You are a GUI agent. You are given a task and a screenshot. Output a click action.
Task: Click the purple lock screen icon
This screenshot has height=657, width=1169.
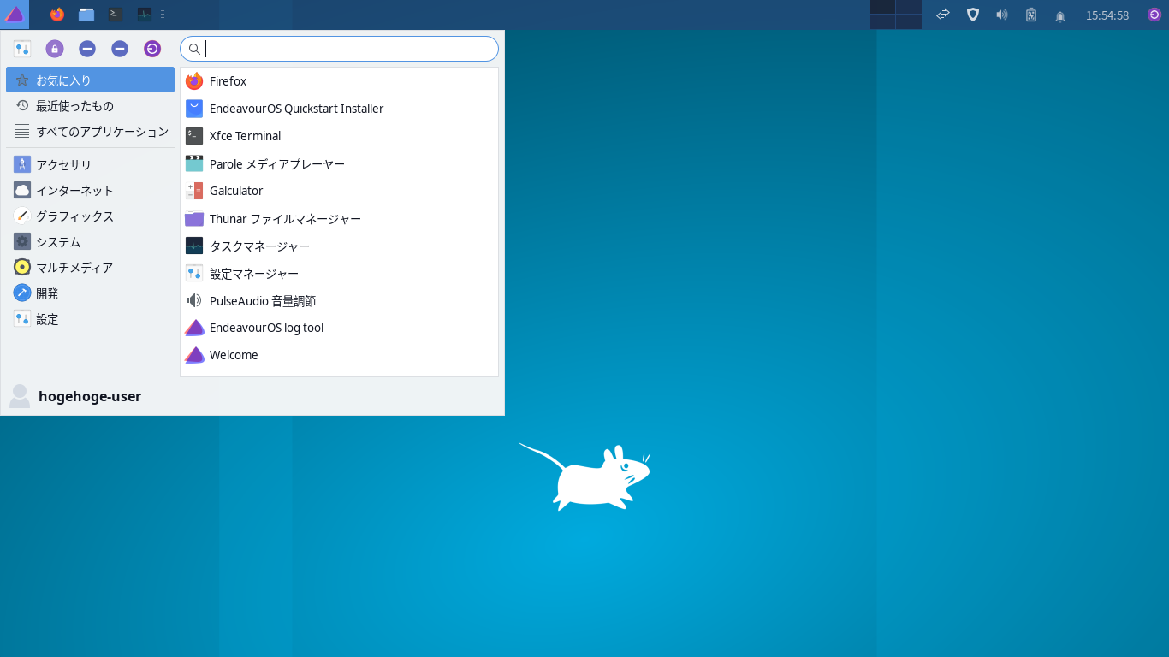tap(55, 49)
